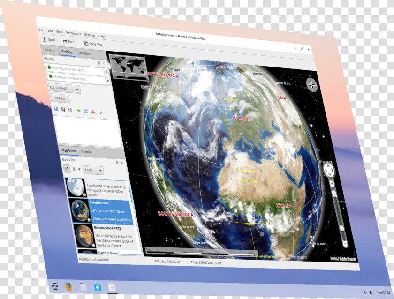Viewport: 394px width, 299px height.
Task: Click the second route address input field
Action: tap(76, 78)
